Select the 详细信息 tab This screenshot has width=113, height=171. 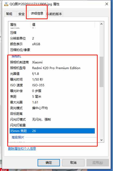[x=37, y=14]
